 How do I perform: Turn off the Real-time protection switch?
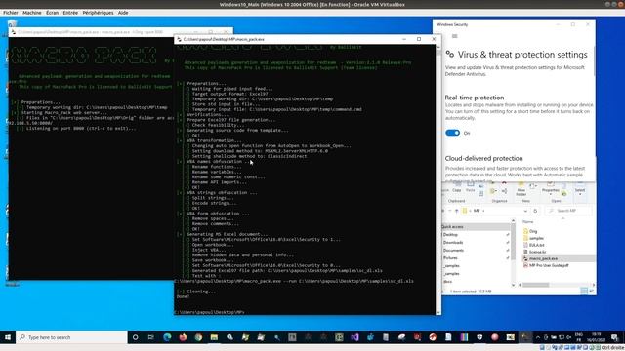[452, 133]
